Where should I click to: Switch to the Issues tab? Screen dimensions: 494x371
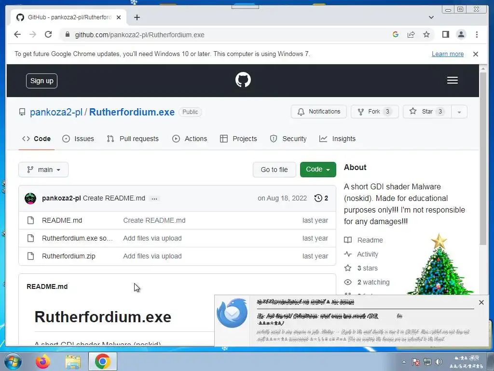point(78,139)
